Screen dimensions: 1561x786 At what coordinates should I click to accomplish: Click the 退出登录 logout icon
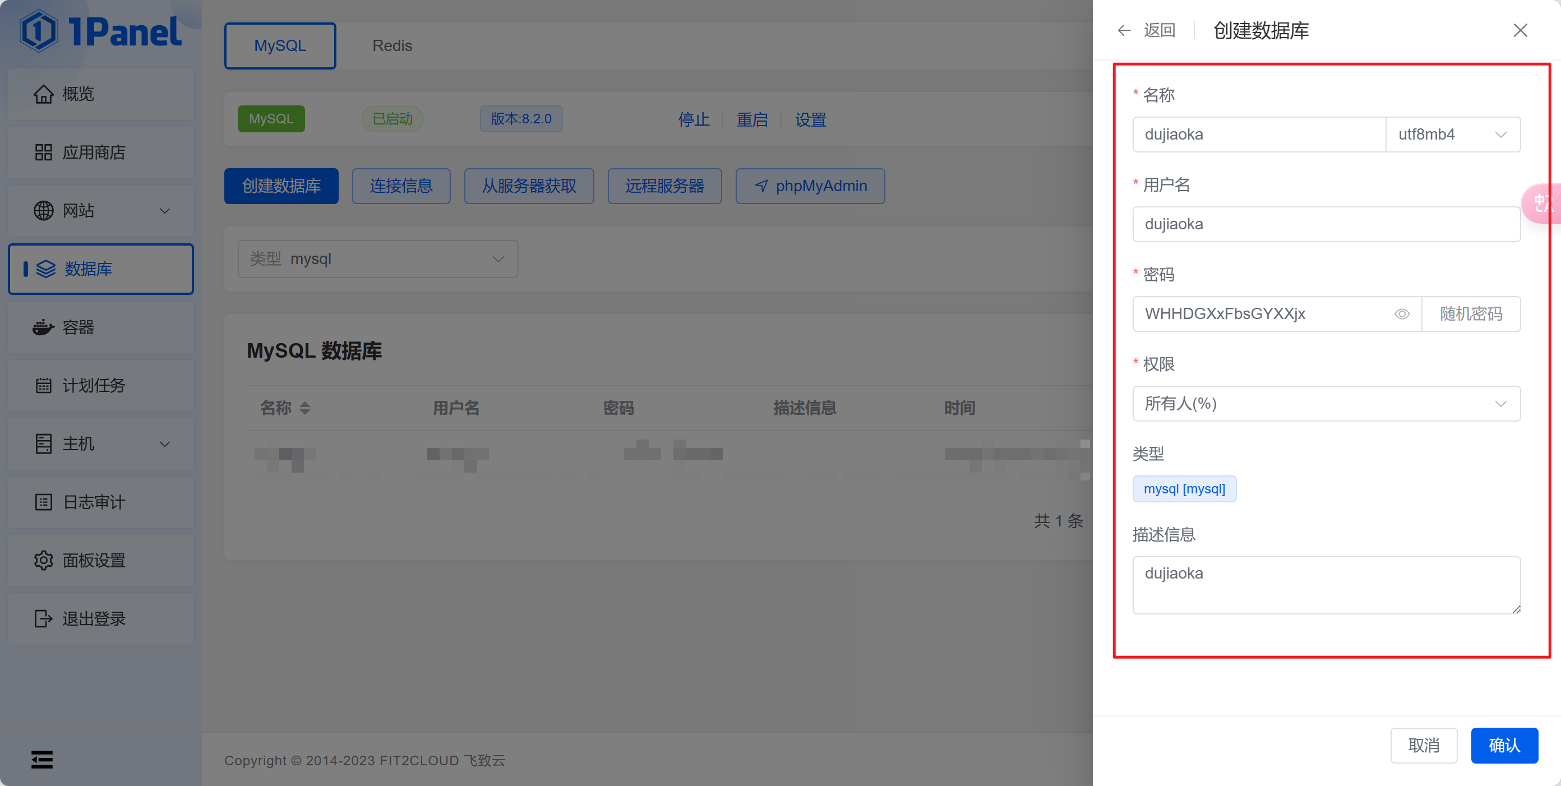point(43,619)
